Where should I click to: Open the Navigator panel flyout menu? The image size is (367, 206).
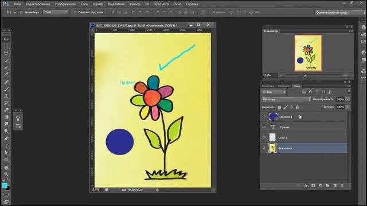351,31
